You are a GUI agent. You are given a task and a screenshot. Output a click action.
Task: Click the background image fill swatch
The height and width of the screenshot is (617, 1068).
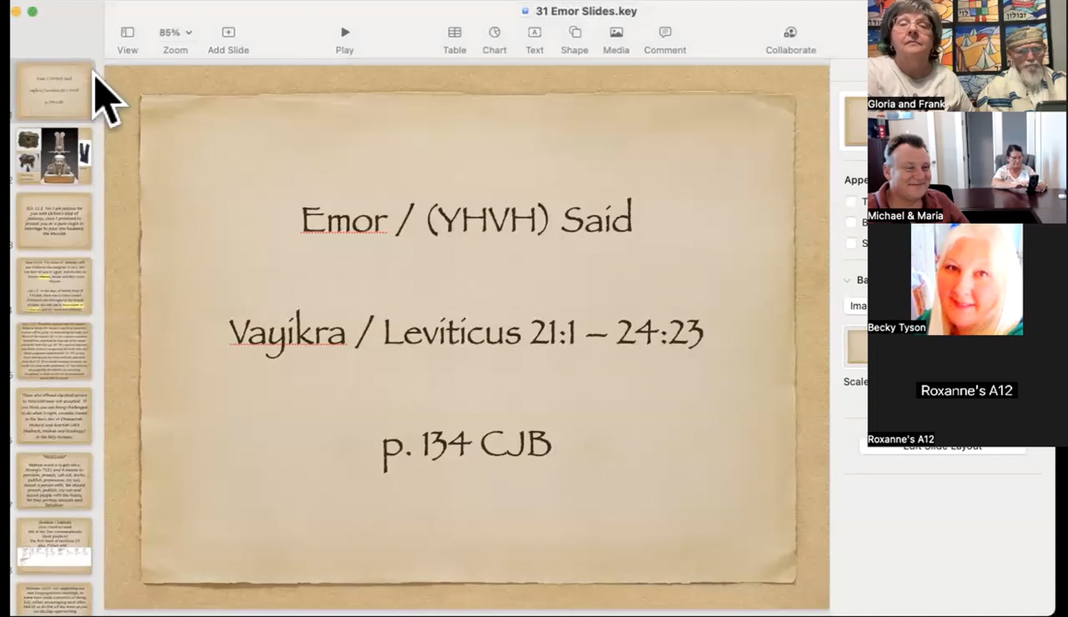[857, 347]
